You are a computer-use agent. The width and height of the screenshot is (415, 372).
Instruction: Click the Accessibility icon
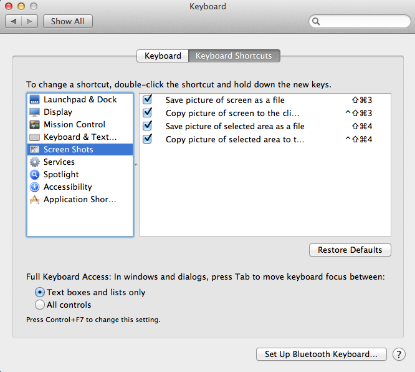coord(34,187)
